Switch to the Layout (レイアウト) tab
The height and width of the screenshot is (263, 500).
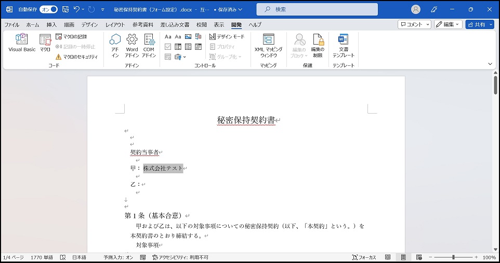(115, 24)
